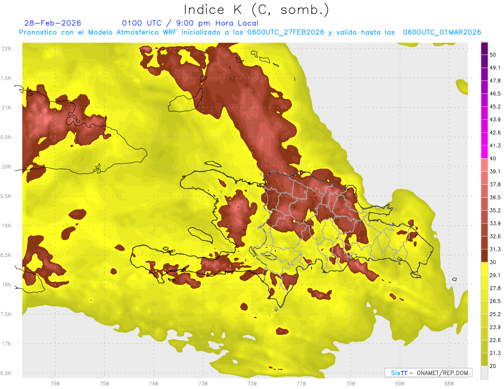504x389 pixels.
Task: Click the "22N" latitude label
Action: [7, 49]
